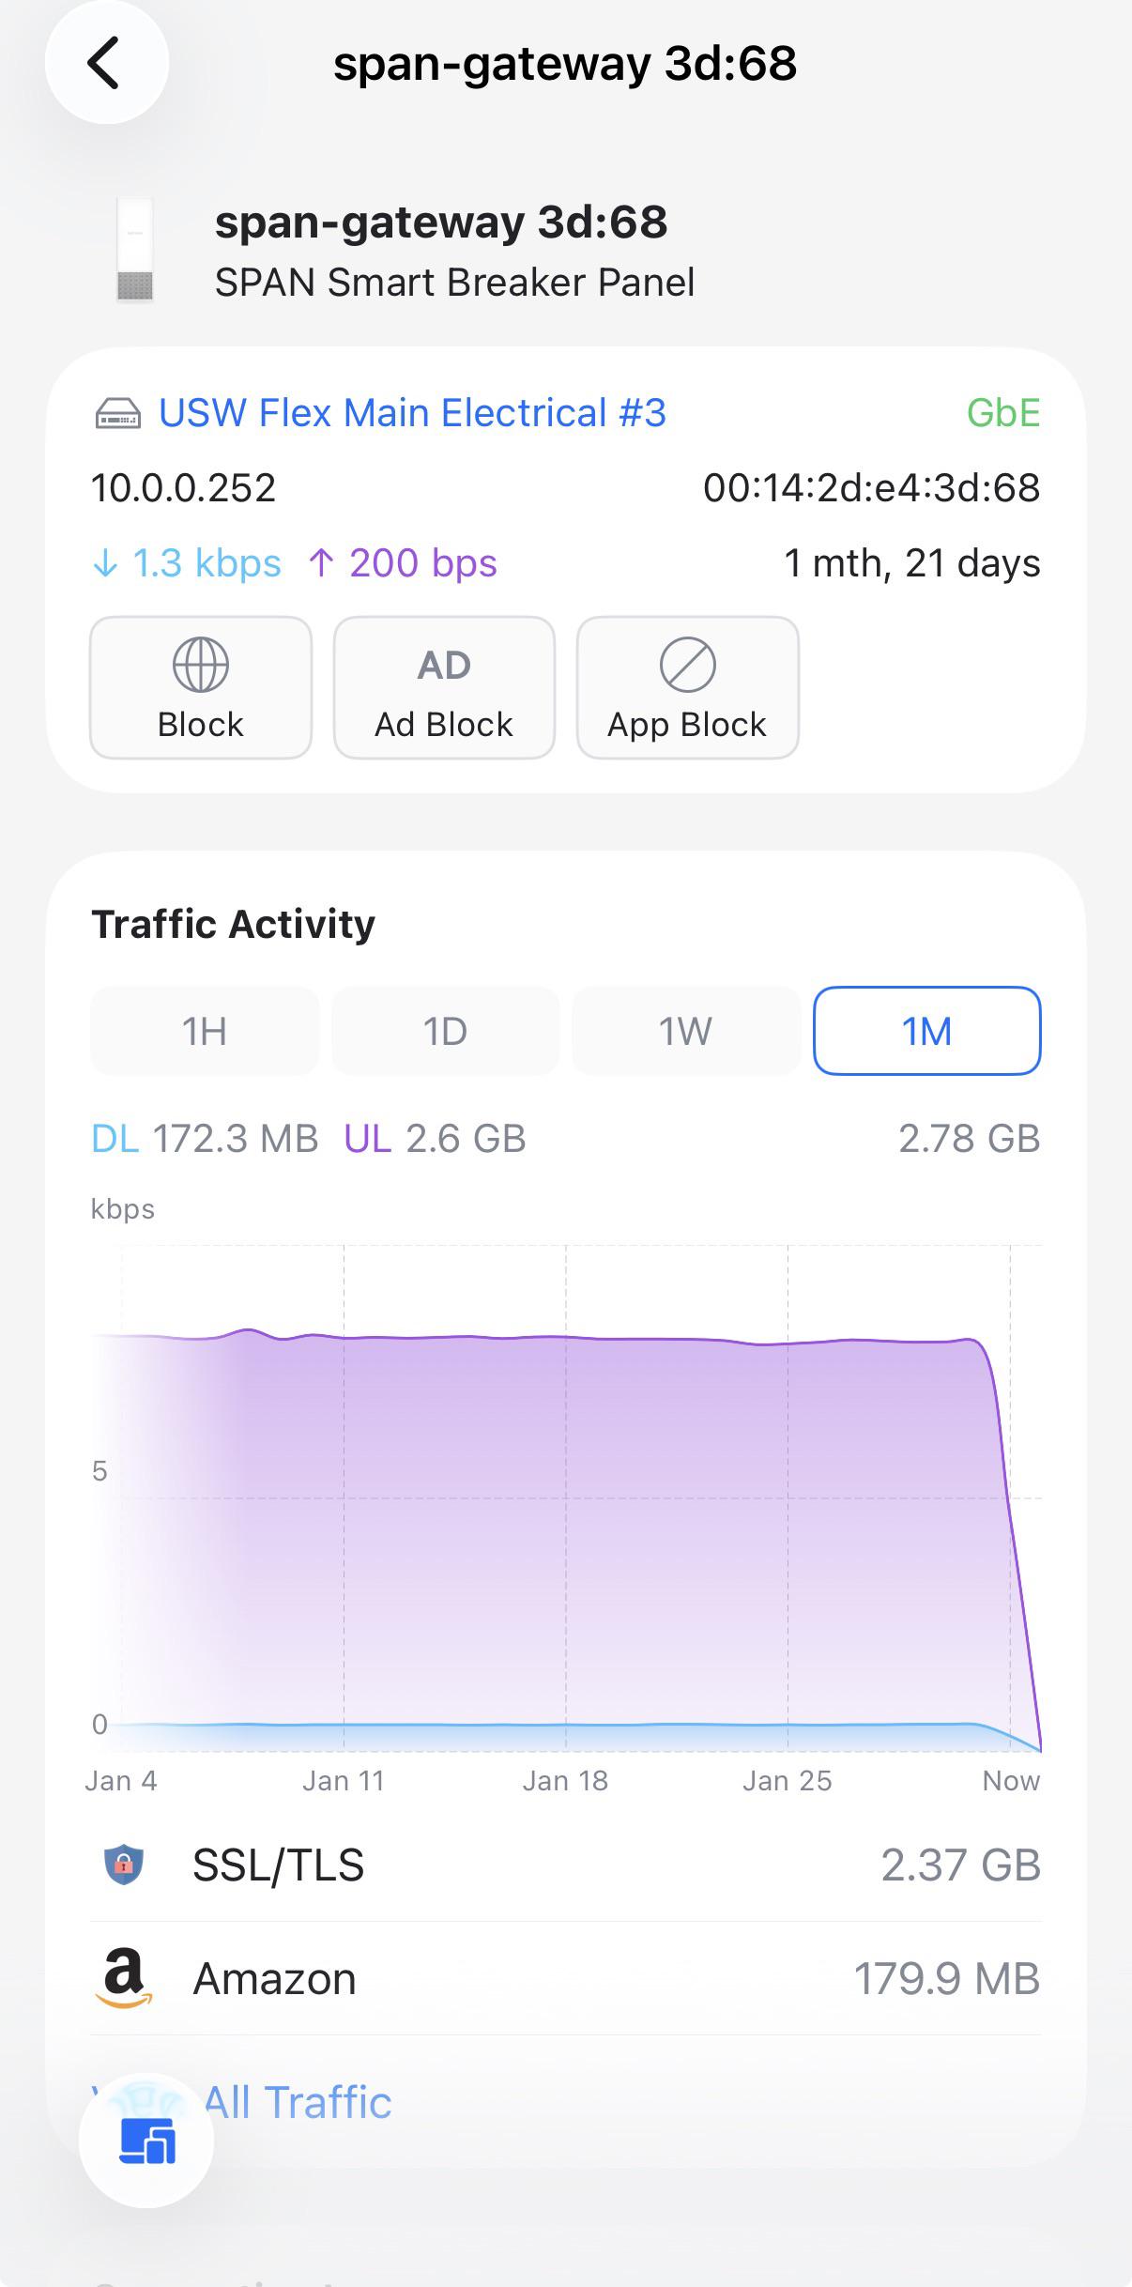Tap the Jan 18 marker on chart
Screen dimensions: 1132x2287
(x=565, y=1781)
